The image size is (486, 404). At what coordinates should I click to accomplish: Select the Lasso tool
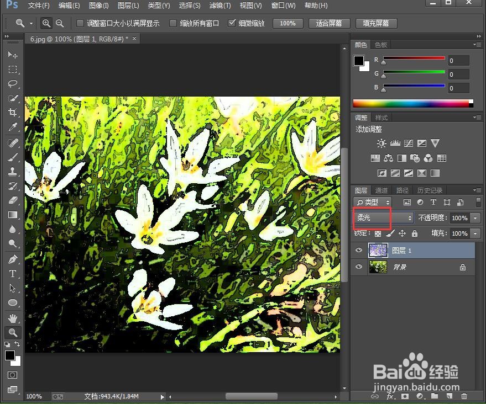pyautogui.click(x=13, y=83)
